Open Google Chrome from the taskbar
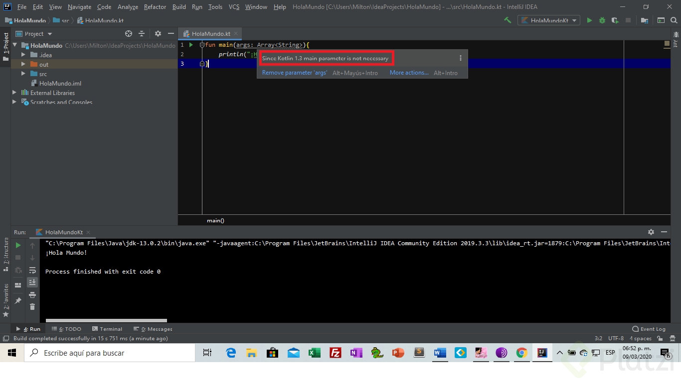 click(x=522, y=353)
